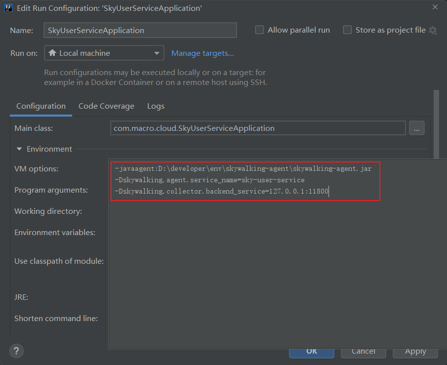Click into the Main class text field

257,128
